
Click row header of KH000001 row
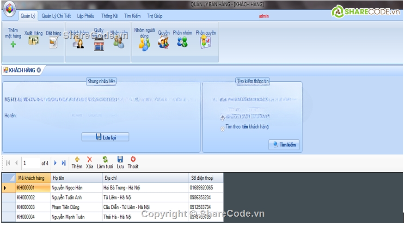tap(9, 188)
